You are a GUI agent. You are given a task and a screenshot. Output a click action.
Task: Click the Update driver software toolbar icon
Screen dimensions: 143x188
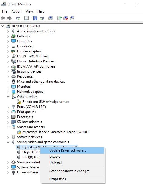(59, 18)
